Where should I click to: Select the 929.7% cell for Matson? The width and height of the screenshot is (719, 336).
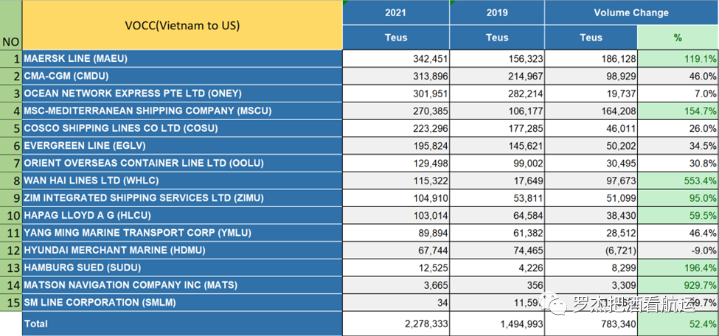[677, 285]
